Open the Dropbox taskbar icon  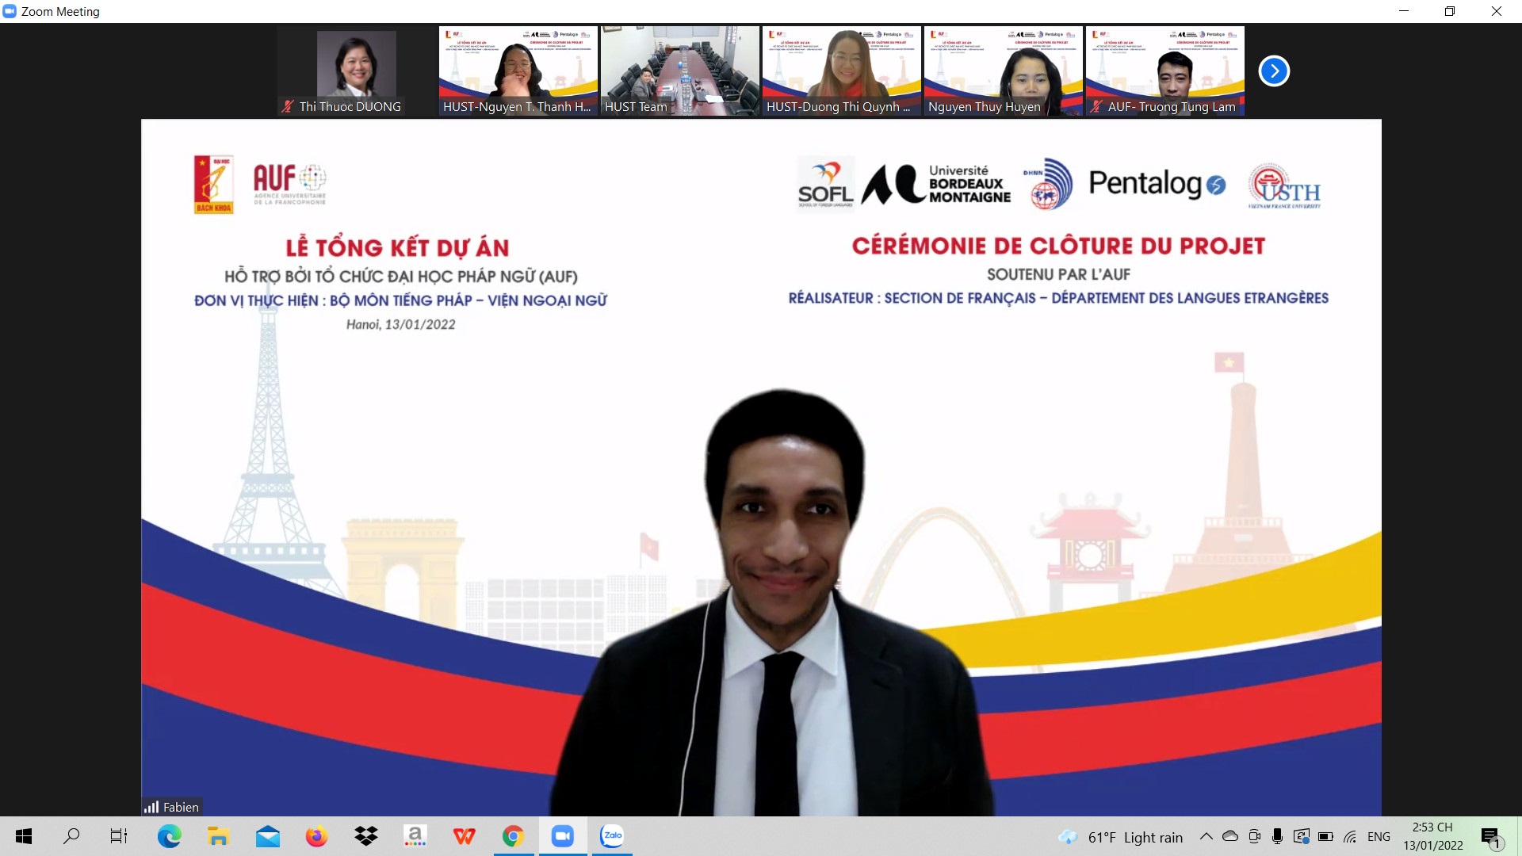click(x=365, y=836)
